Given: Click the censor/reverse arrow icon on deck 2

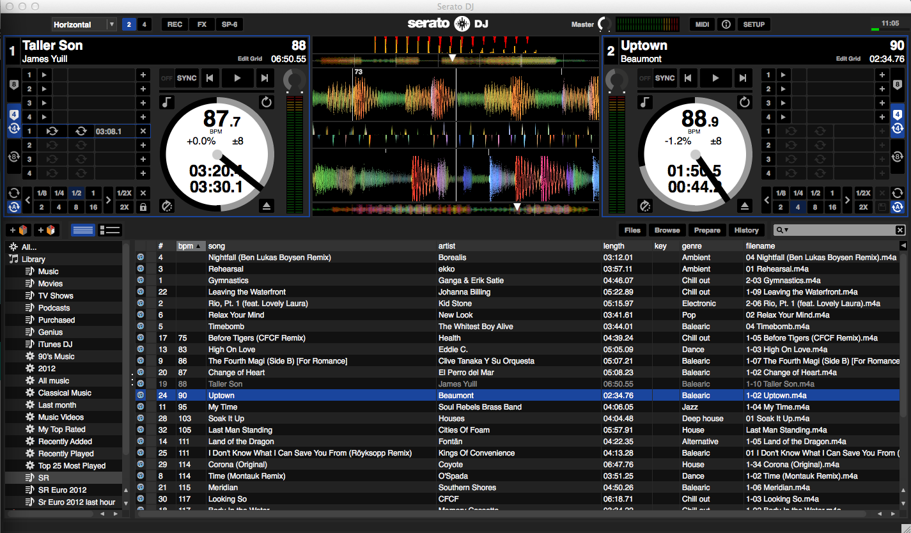Looking at the screenshot, I should (x=744, y=102).
